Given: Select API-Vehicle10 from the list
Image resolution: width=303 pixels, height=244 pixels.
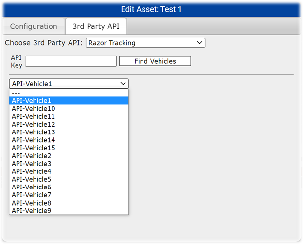Looking at the screenshot, I should coord(69,108).
